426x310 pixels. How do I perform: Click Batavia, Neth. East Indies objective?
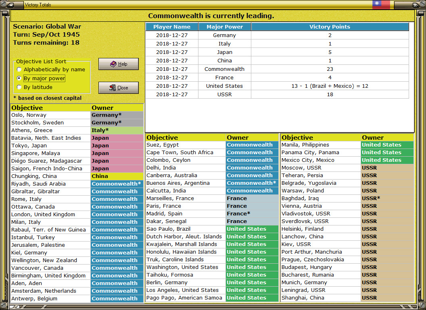pyautogui.click(x=50, y=138)
